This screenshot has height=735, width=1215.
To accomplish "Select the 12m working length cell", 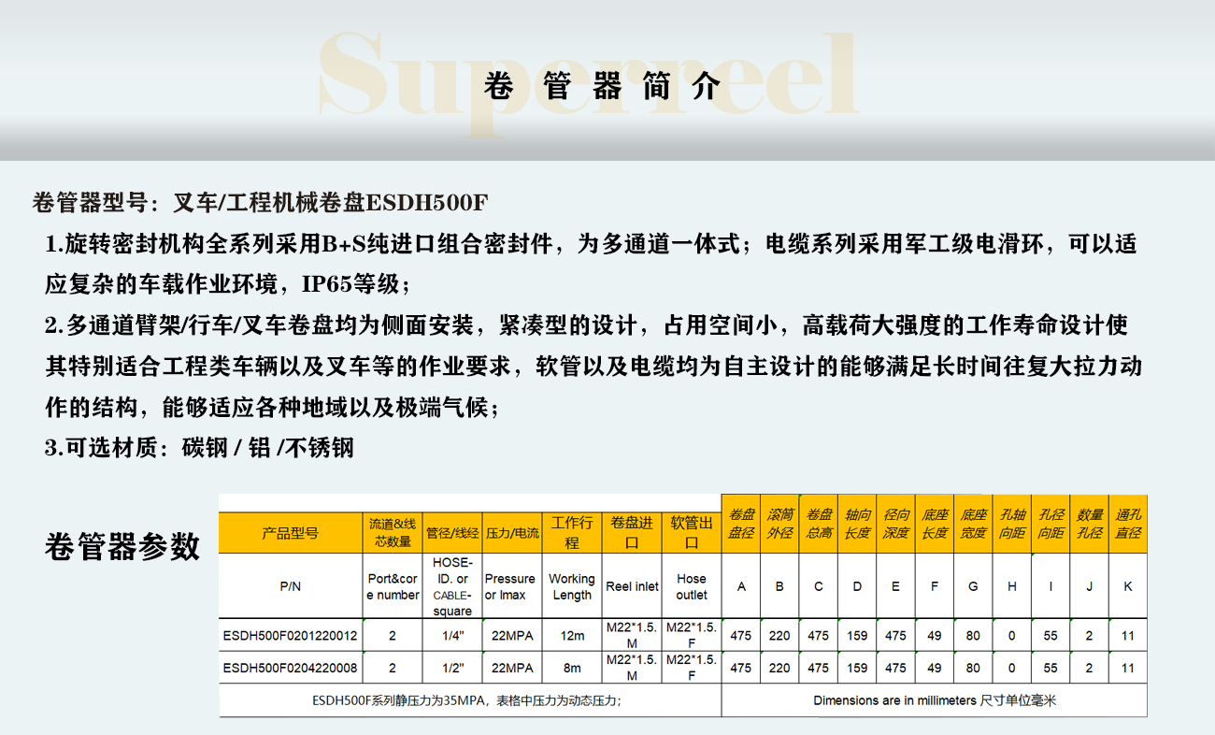I will pyautogui.click(x=572, y=636).
